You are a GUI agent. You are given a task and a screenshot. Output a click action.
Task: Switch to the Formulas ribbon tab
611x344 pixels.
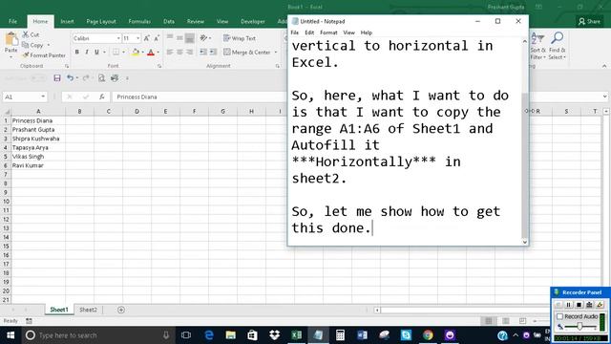[x=139, y=21]
